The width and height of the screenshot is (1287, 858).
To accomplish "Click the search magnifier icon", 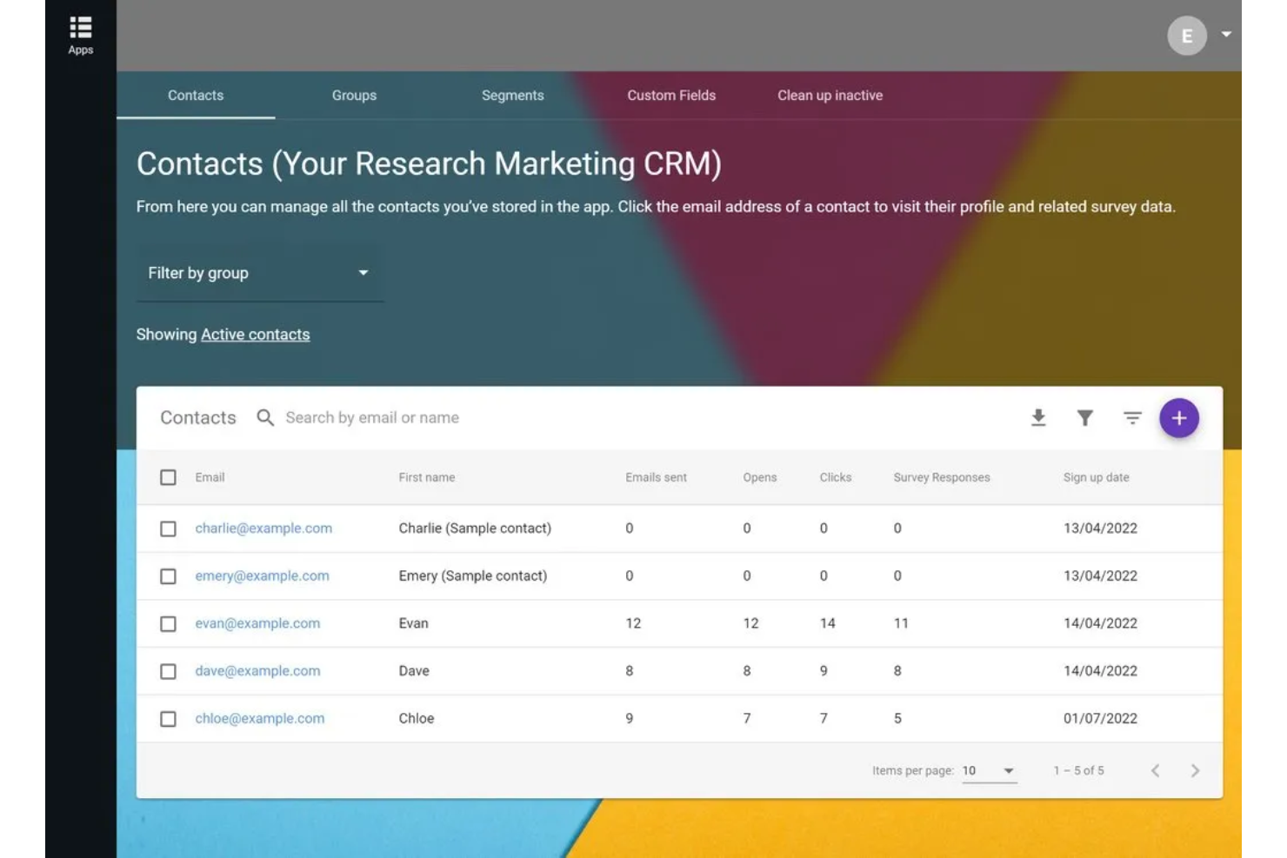I will (265, 418).
